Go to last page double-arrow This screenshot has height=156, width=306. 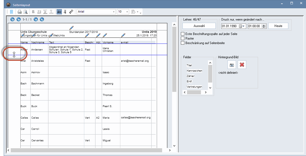tap(42, 19)
